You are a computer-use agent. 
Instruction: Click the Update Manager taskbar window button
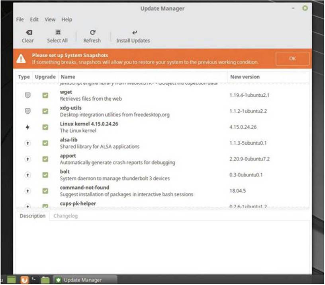click(85, 280)
